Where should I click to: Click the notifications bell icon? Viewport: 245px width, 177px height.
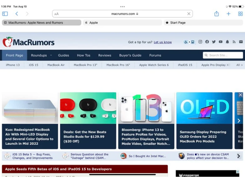click(227, 42)
